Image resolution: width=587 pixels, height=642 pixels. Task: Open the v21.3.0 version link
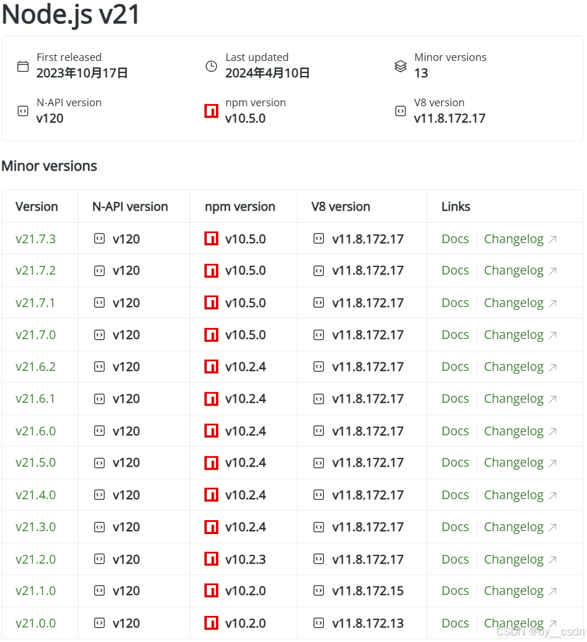(35, 527)
